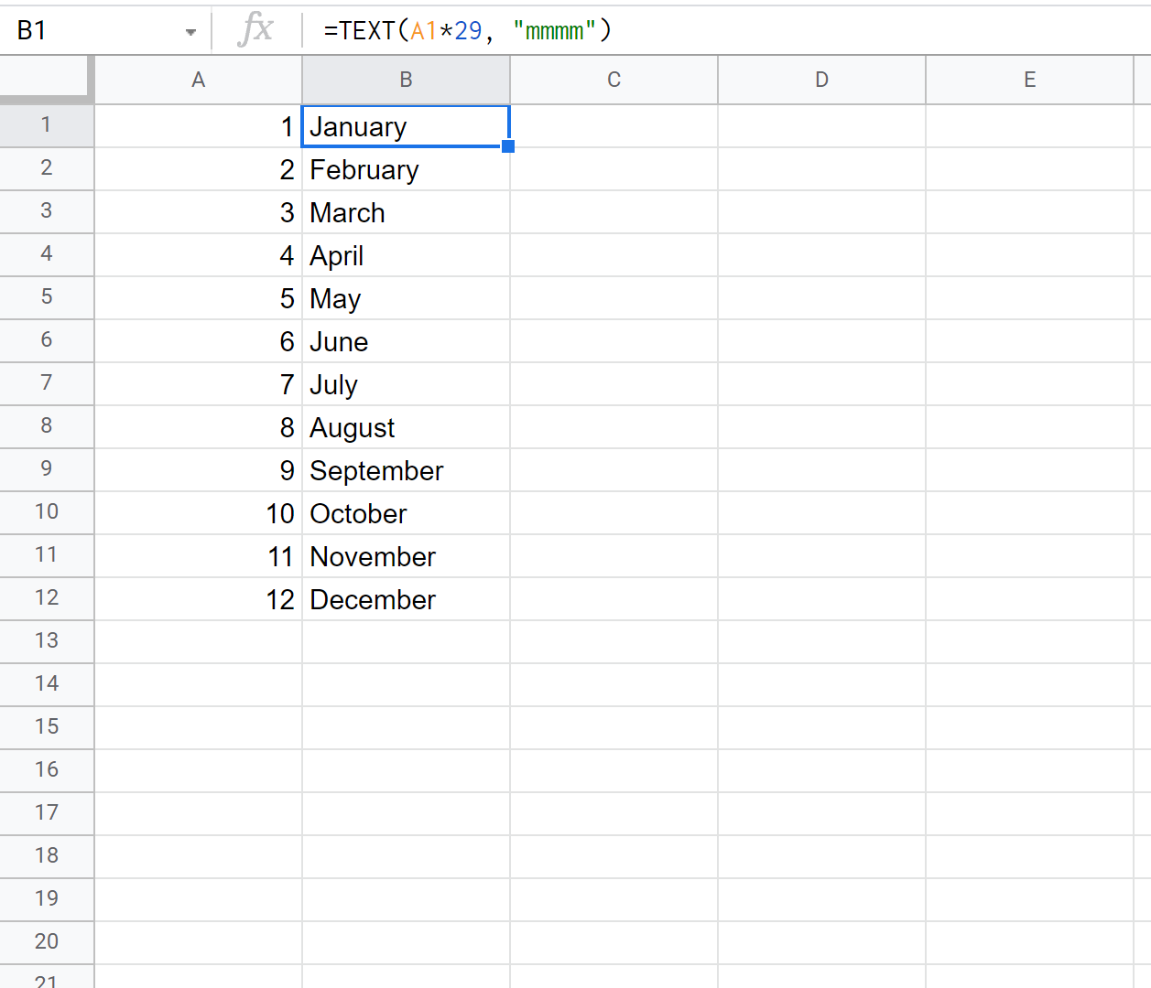Click the fx function icon
1151x988 pixels.
(x=255, y=30)
